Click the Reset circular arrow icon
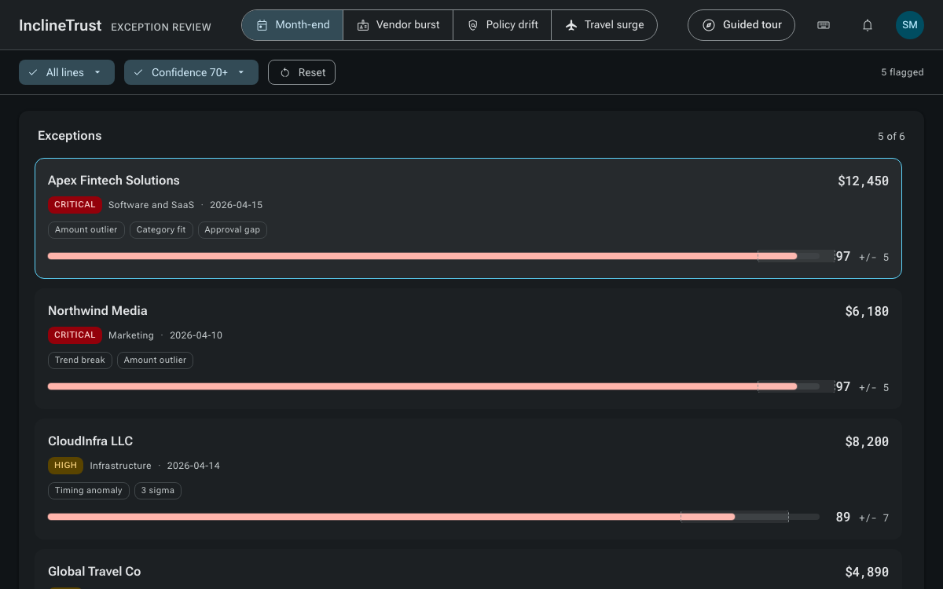Image resolution: width=943 pixels, height=589 pixels. click(x=285, y=72)
